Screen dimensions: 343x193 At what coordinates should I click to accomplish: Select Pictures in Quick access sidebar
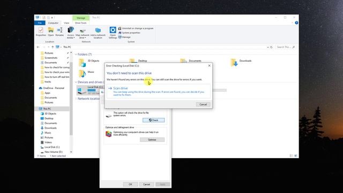49,53
